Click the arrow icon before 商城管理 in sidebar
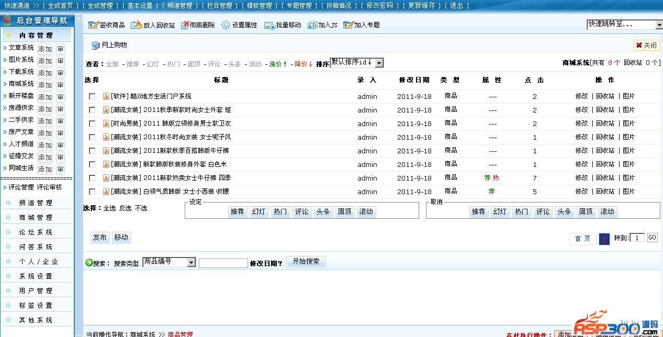This screenshot has height=337, width=663. (x=8, y=218)
